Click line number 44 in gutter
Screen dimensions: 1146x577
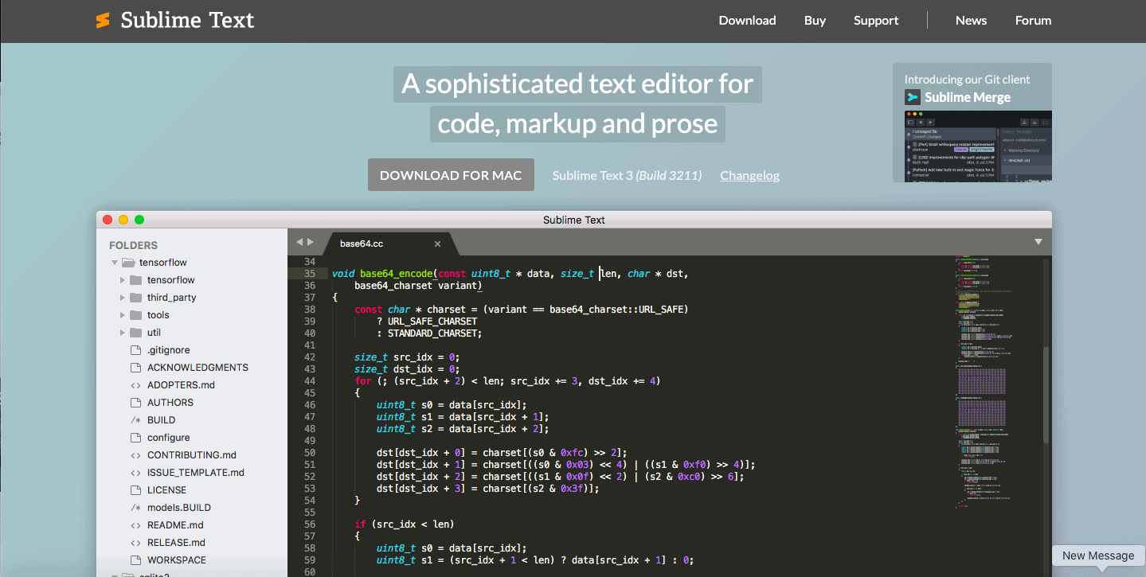coord(310,381)
